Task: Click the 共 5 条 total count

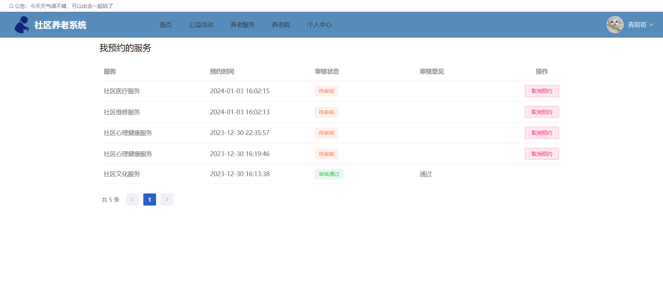Action: 110,200
